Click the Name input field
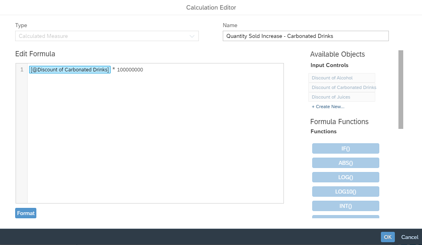The width and height of the screenshot is (422, 245). (305, 36)
